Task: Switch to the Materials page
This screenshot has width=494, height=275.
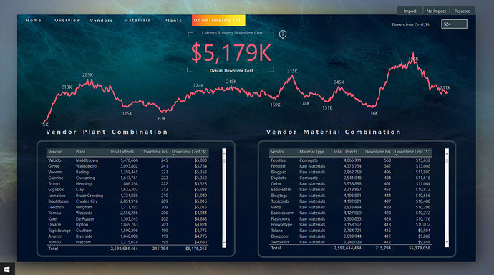Action: coord(137,21)
